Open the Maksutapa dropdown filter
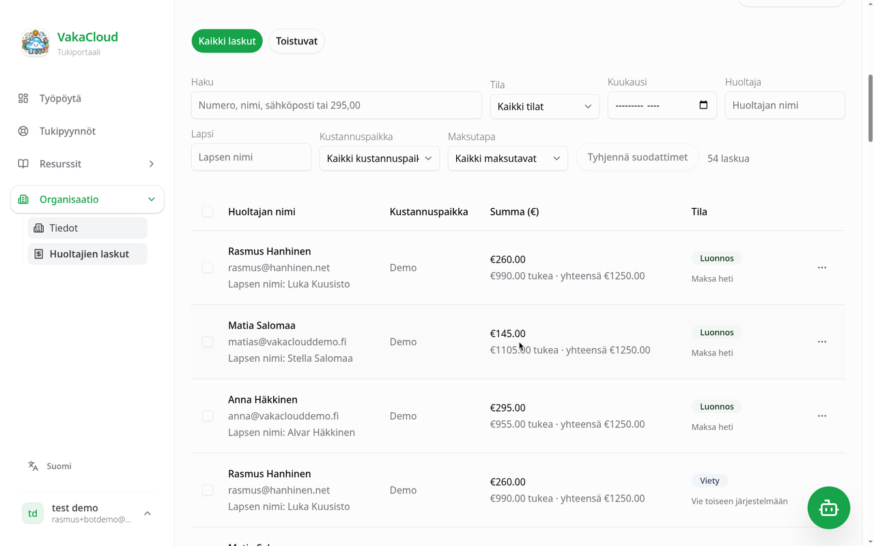Viewport: 874px width, 546px height. coord(508,158)
